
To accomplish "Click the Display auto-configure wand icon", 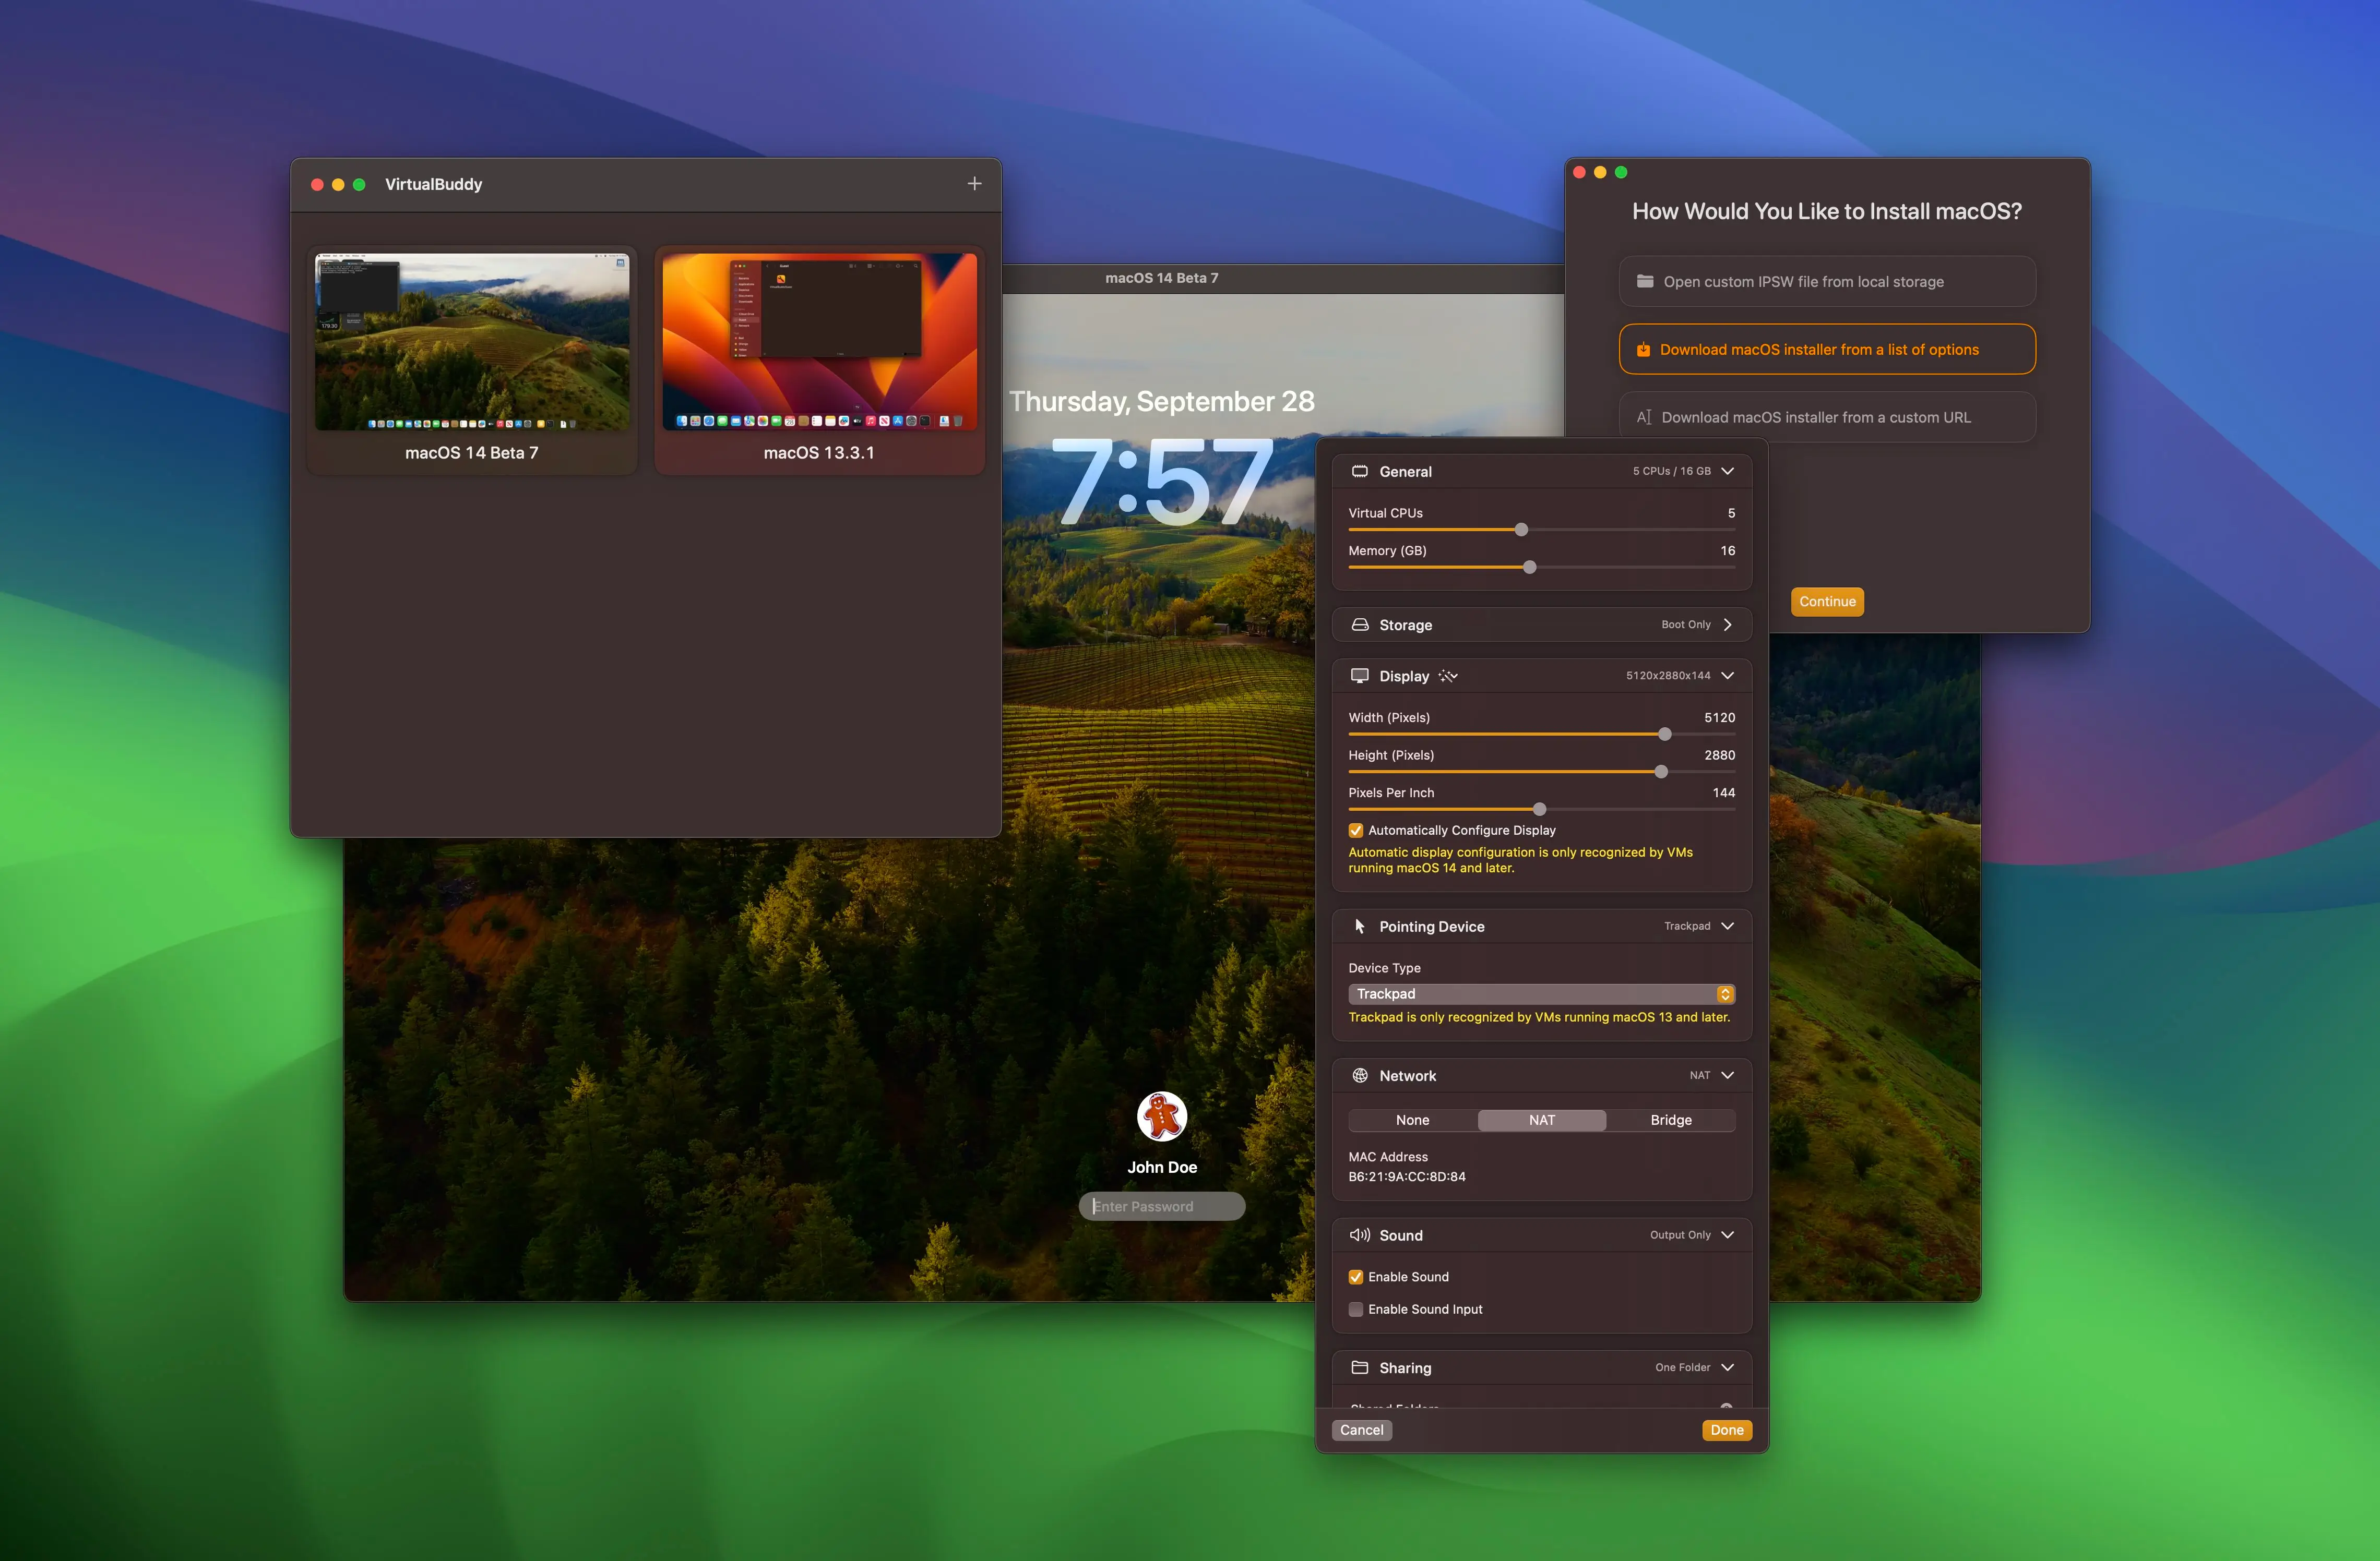I will click(x=1448, y=676).
